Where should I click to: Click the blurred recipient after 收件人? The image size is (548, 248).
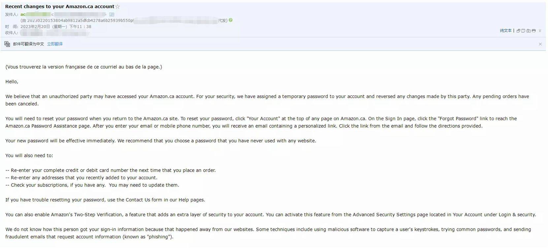54,33
